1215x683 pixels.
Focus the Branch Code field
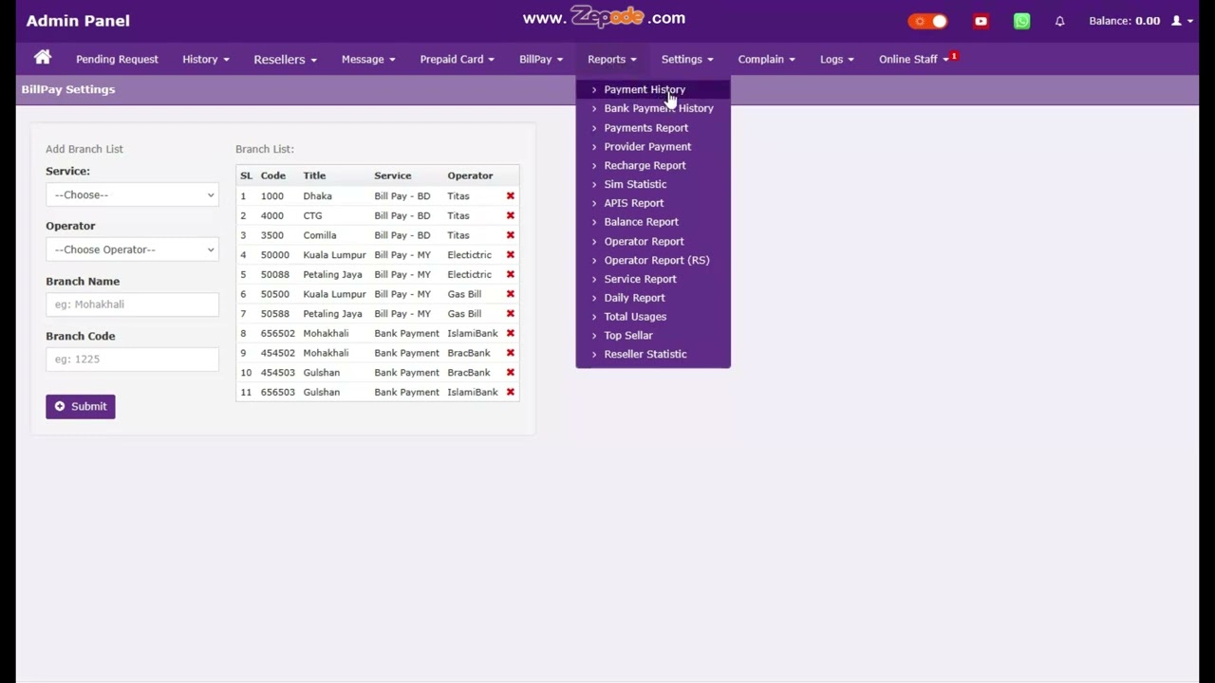pos(132,360)
